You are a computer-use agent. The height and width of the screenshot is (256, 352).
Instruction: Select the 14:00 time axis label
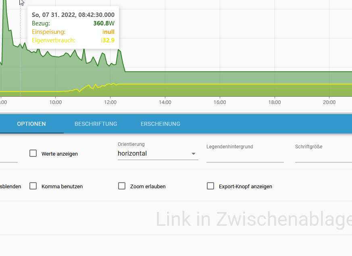click(165, 102)
